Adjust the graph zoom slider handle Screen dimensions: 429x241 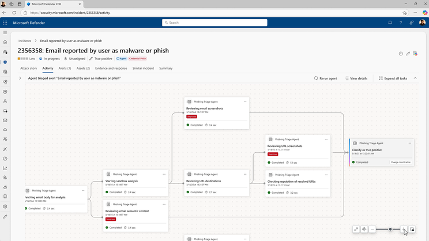point(390,229)
